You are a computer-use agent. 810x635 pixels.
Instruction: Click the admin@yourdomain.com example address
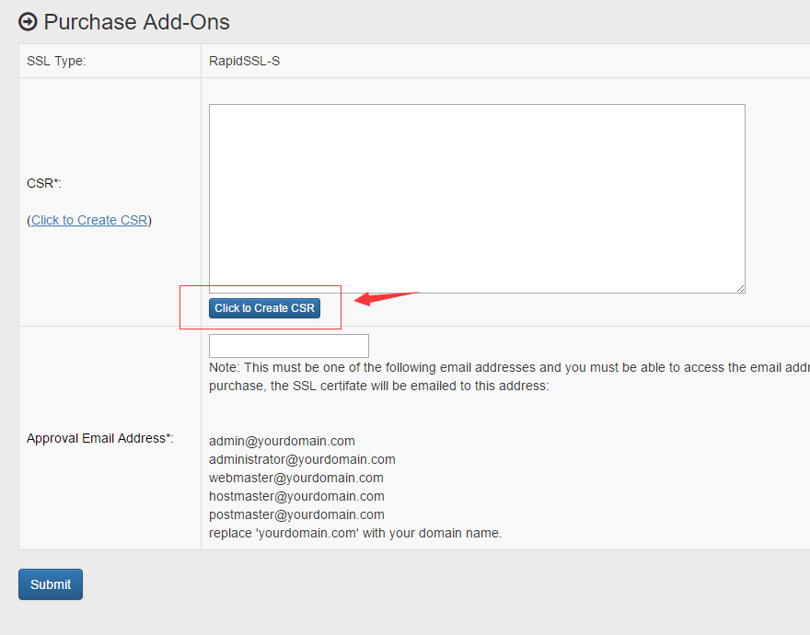282,441
